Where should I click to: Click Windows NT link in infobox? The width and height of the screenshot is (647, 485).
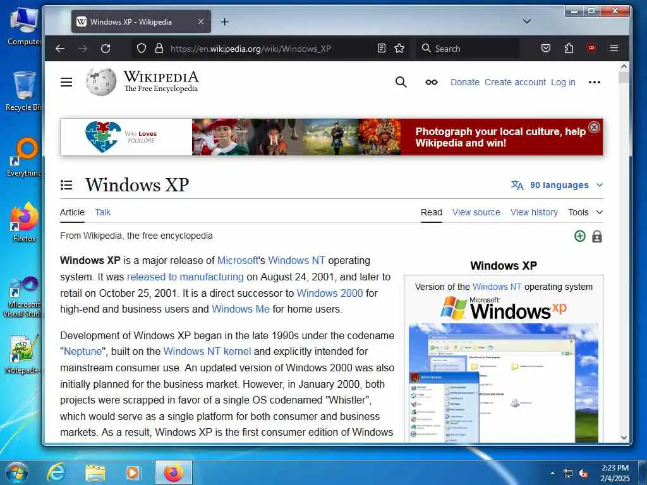pyautogui.click(x=497, y=287)
